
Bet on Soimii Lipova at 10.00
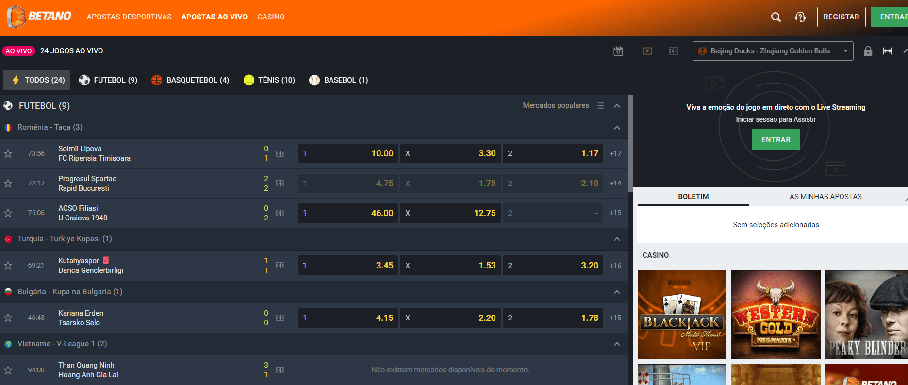(x=348, y=153)
